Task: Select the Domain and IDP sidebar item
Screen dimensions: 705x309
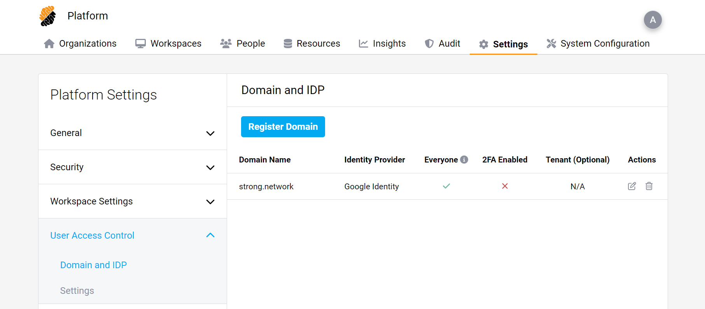Action: point(93,265)
